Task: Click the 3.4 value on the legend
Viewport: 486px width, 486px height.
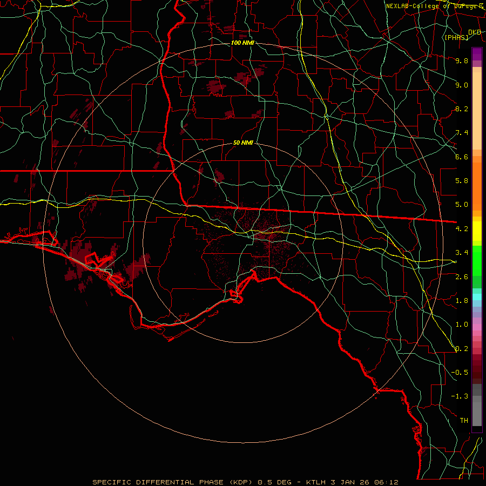Action: point(462,253)
